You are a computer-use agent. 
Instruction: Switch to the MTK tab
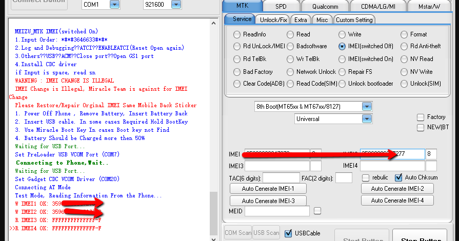243,6
